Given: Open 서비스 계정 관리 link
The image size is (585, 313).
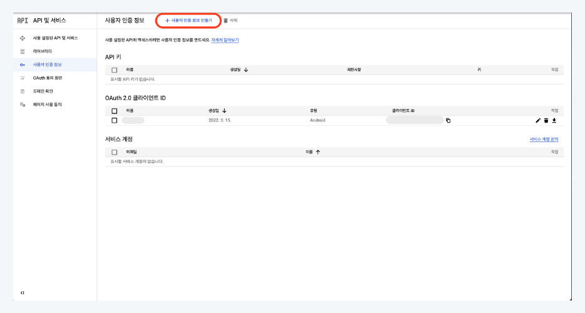Looking at the screenshot, I should point(544,139).
